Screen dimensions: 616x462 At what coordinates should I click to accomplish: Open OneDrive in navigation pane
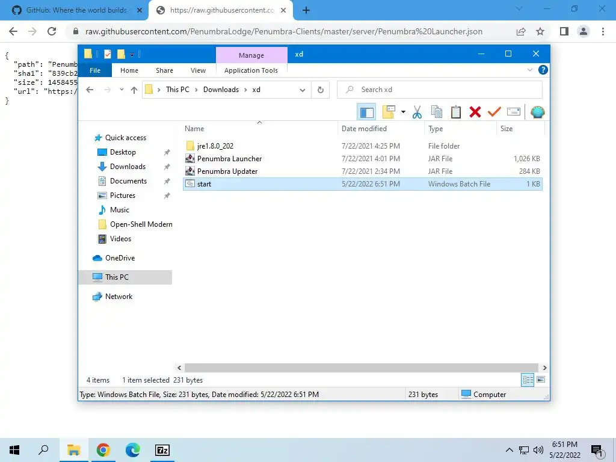114,258
